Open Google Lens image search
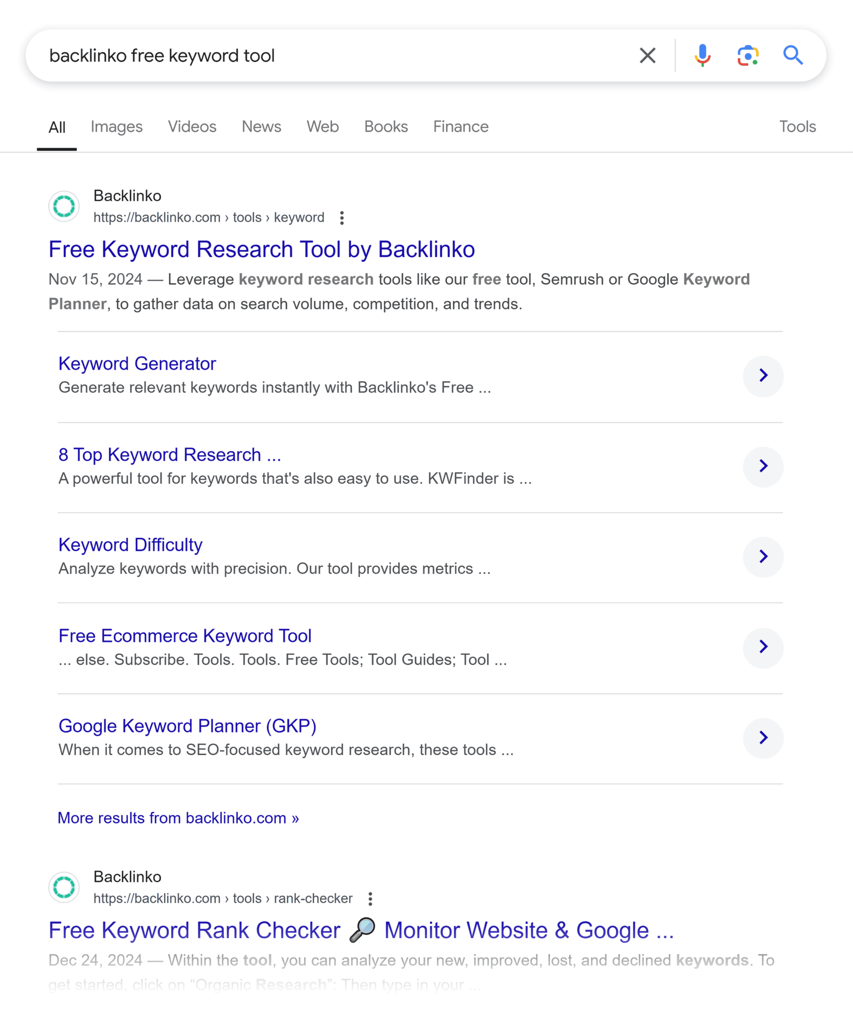This screenshot has height=1013, width=853. click(747, 55)
